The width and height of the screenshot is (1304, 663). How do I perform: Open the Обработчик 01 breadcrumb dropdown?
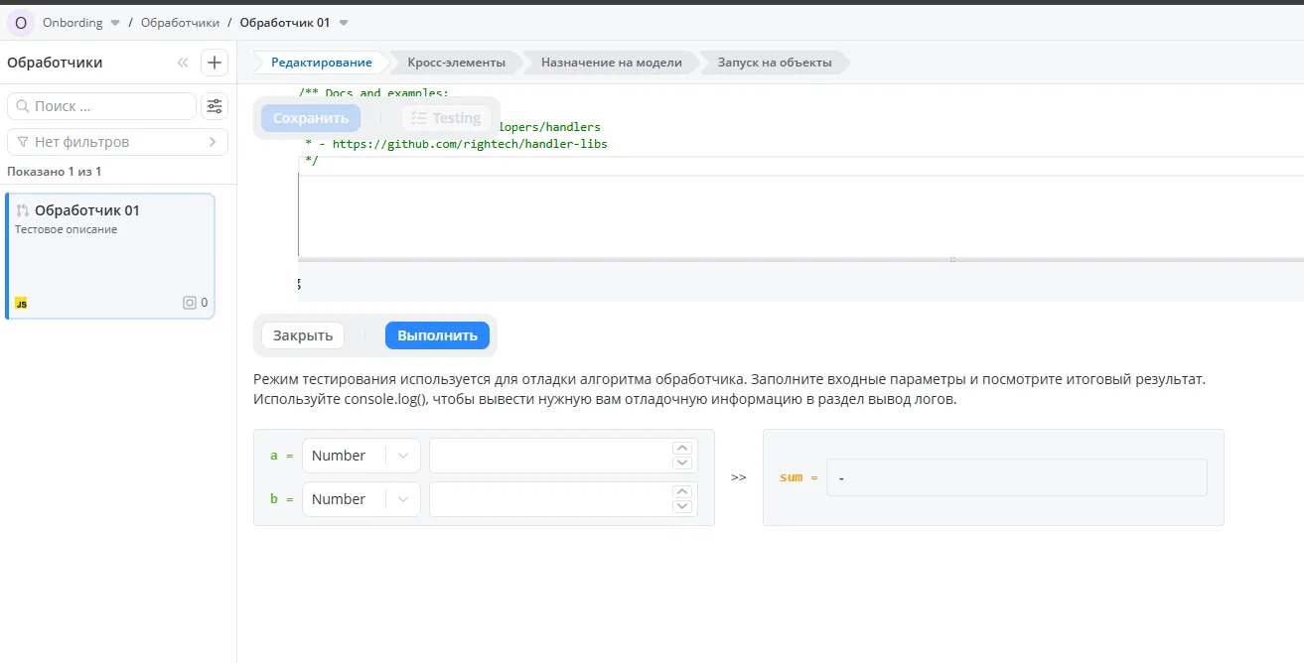tap(343, 22)
